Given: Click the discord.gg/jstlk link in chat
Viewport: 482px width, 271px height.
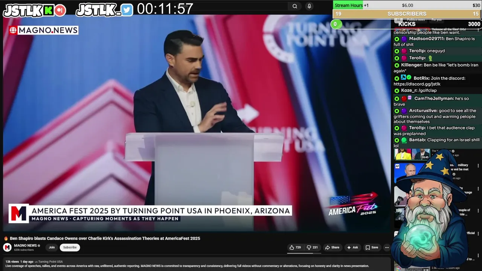Looking at the screenshot, I should 417,84.
